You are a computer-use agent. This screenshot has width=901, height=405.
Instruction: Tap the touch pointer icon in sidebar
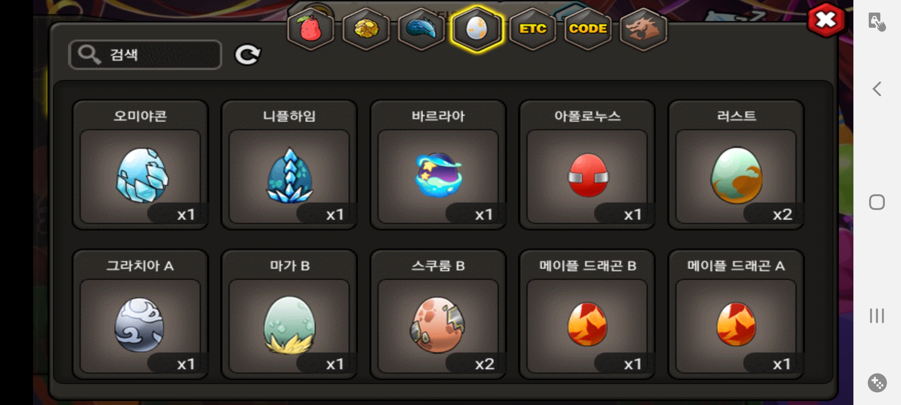[x=877, y=21]
